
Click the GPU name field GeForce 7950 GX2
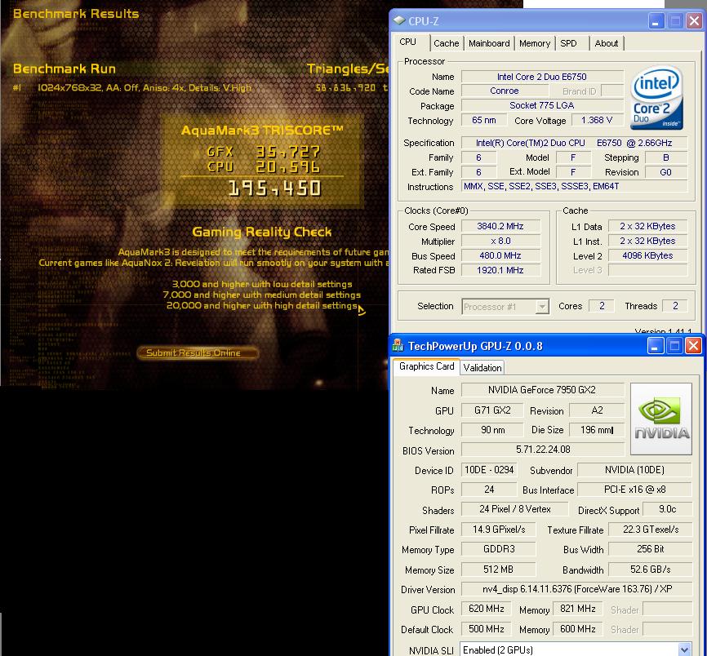tap(542, 390)
